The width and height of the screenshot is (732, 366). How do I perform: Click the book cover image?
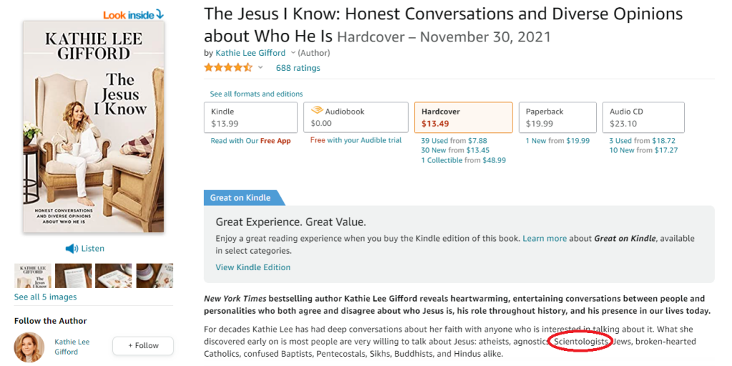click(x=94, y=127)
